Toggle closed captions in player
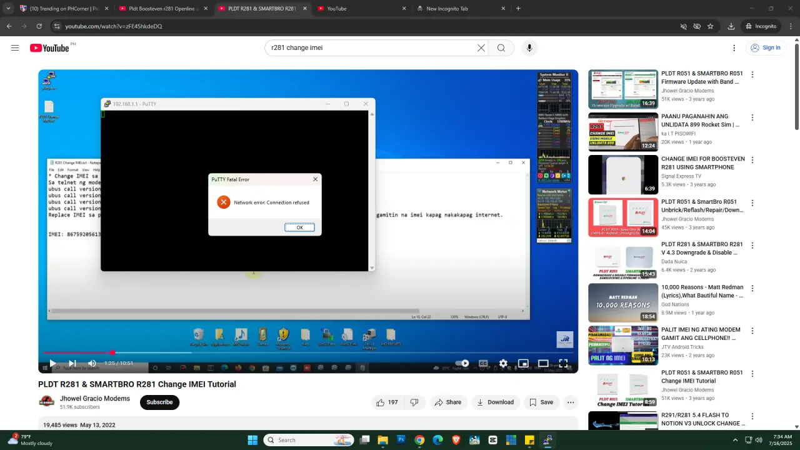800x450 pixels. pos(483,363)
